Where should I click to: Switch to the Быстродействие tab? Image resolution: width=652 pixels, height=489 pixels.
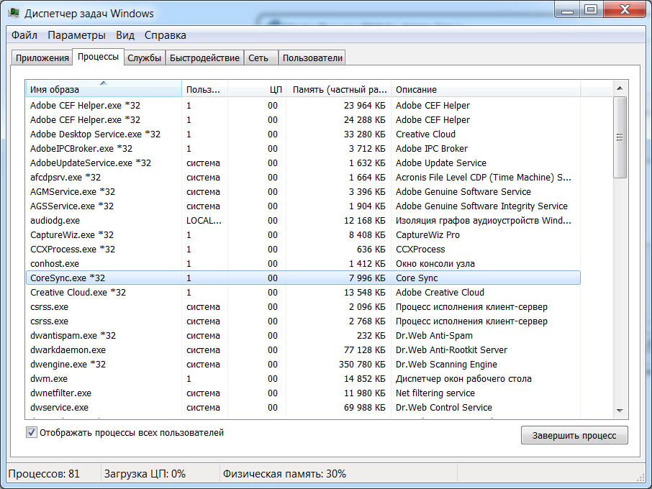pos(204,58)
